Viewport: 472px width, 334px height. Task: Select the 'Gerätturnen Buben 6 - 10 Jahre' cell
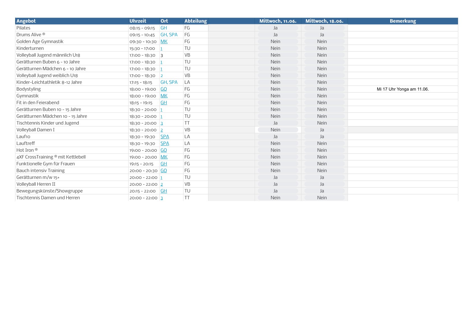(x=72, y=62)
